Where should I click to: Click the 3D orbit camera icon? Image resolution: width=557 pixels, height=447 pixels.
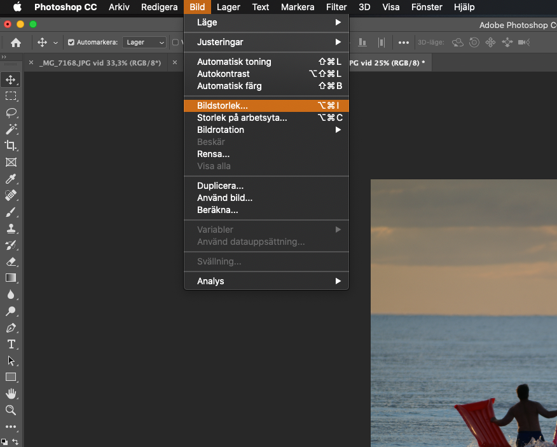[x=458, y=42]
